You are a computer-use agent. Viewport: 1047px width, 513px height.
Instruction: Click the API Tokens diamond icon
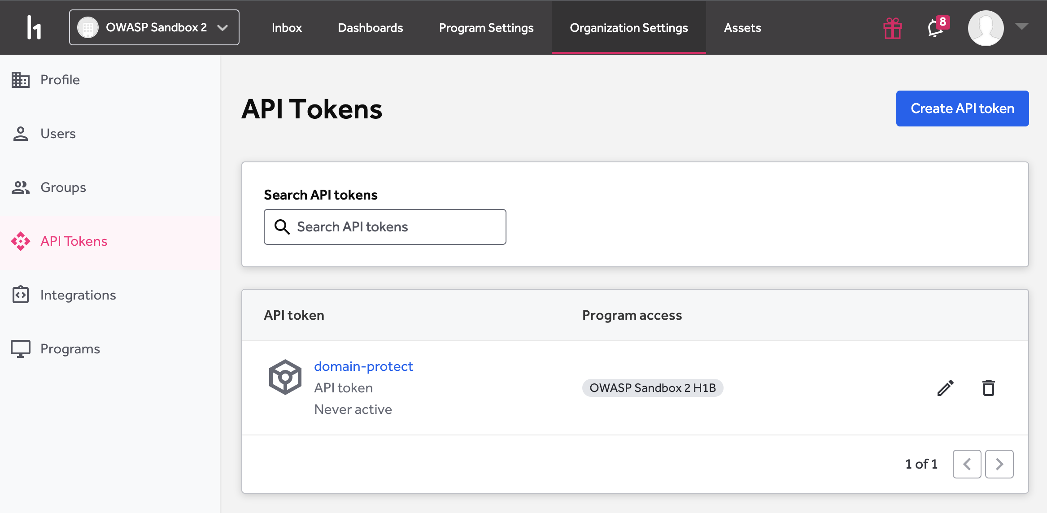coord(20,241)
